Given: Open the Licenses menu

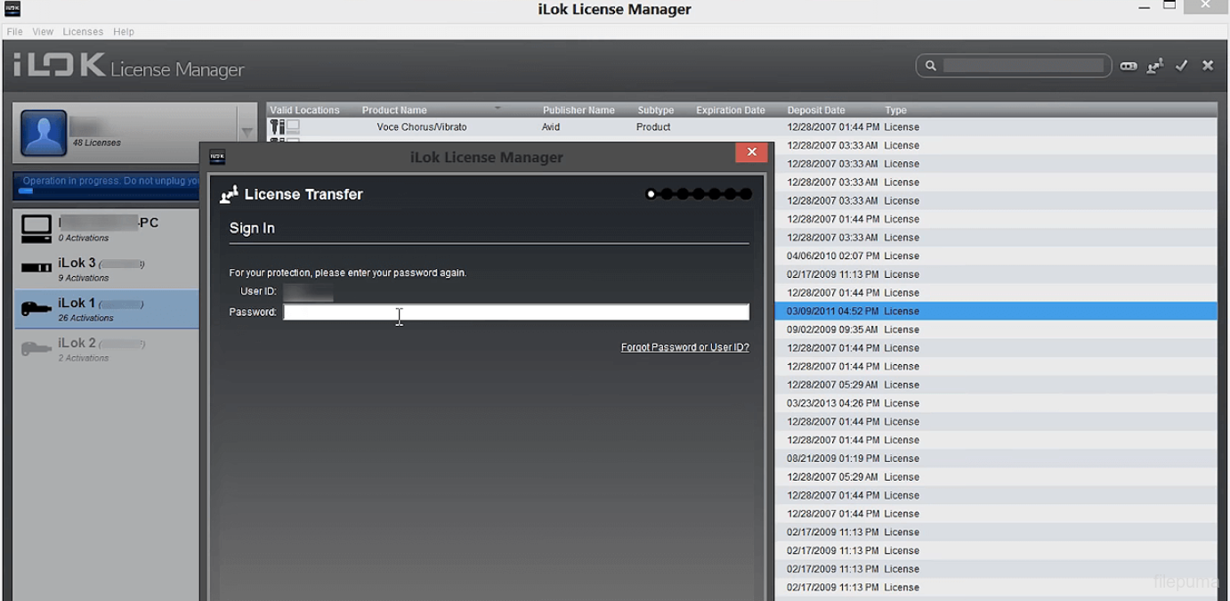Looking at the screenshot, I should (x=83, y=32).
